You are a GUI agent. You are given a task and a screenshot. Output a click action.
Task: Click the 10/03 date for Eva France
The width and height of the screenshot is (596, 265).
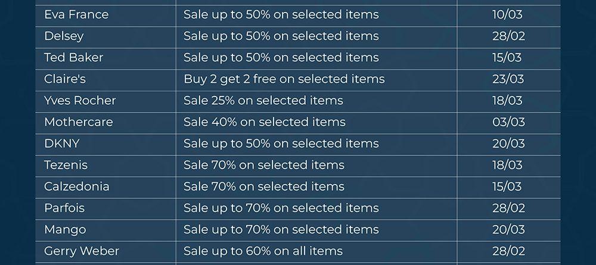507,14
